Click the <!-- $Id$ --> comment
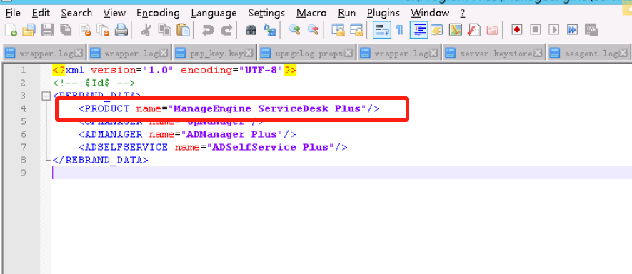This screenshot has height=274, width=632. click(94, 83)
